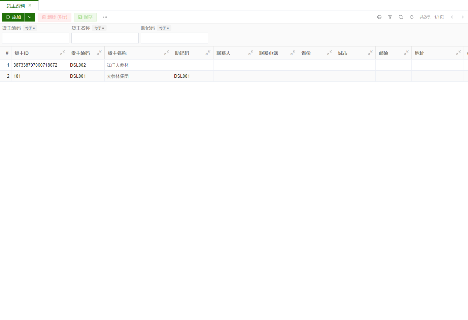This screenshot has width=468, height=320.
Task: Open 等于 operator dropdown for 货主名称
Action: 99,28
